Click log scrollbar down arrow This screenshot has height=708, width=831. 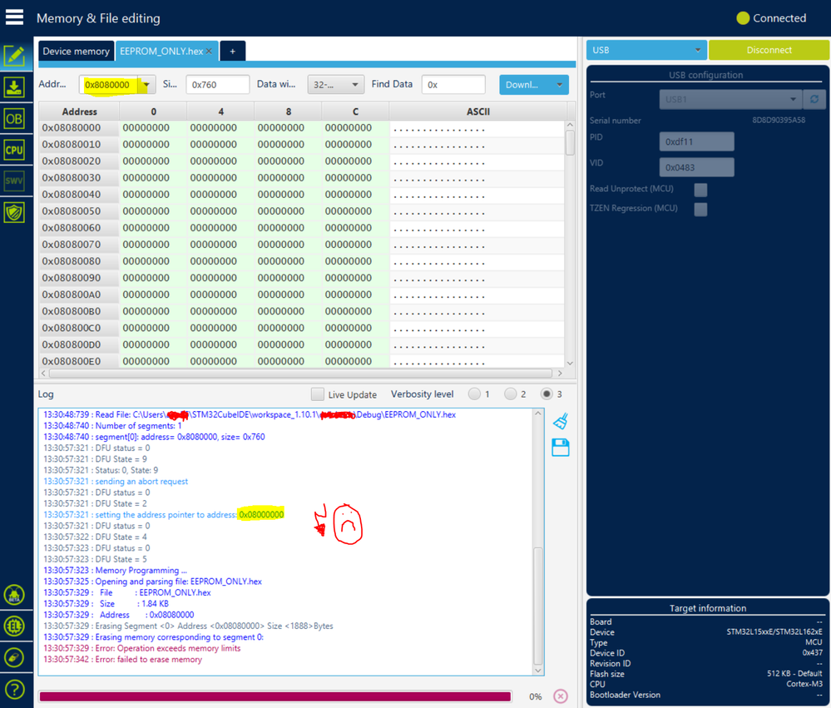click(538, 671)
